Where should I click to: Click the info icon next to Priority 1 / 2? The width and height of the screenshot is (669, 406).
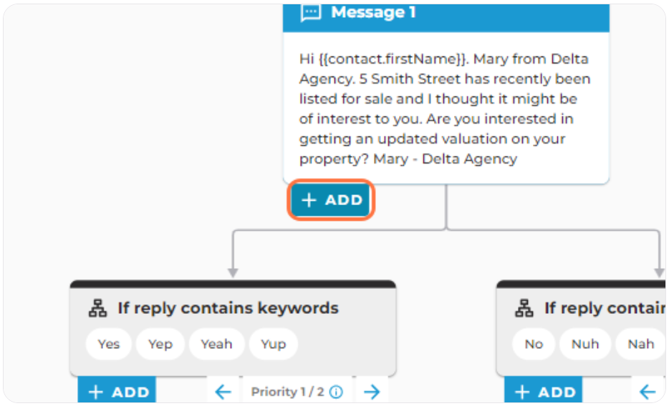[336, 392]
